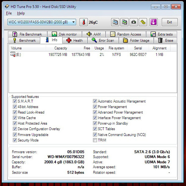Open the Help menu
This screenshot has width=186, height=186.
click(x=21, y=13)
